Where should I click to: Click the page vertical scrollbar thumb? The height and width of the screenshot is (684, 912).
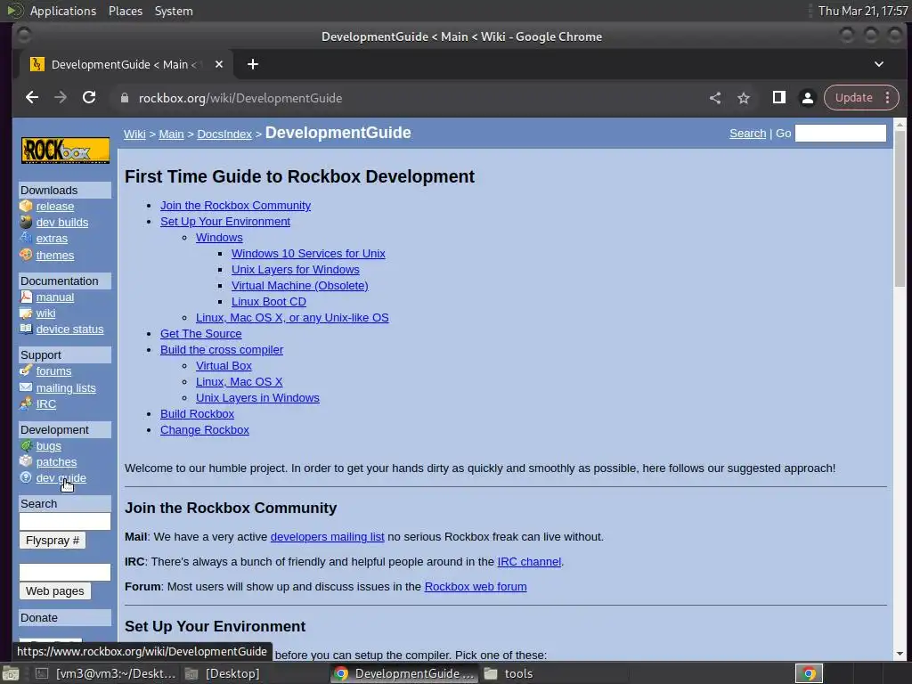[x=900, y=208]
